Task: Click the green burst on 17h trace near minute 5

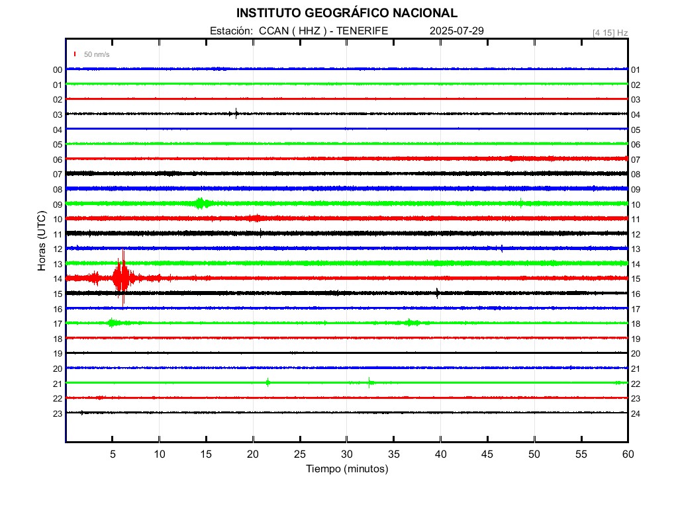Action: click(x=113, y=323)
